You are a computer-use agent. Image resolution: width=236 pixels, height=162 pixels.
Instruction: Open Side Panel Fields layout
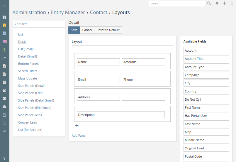click(x=30, y=115)
